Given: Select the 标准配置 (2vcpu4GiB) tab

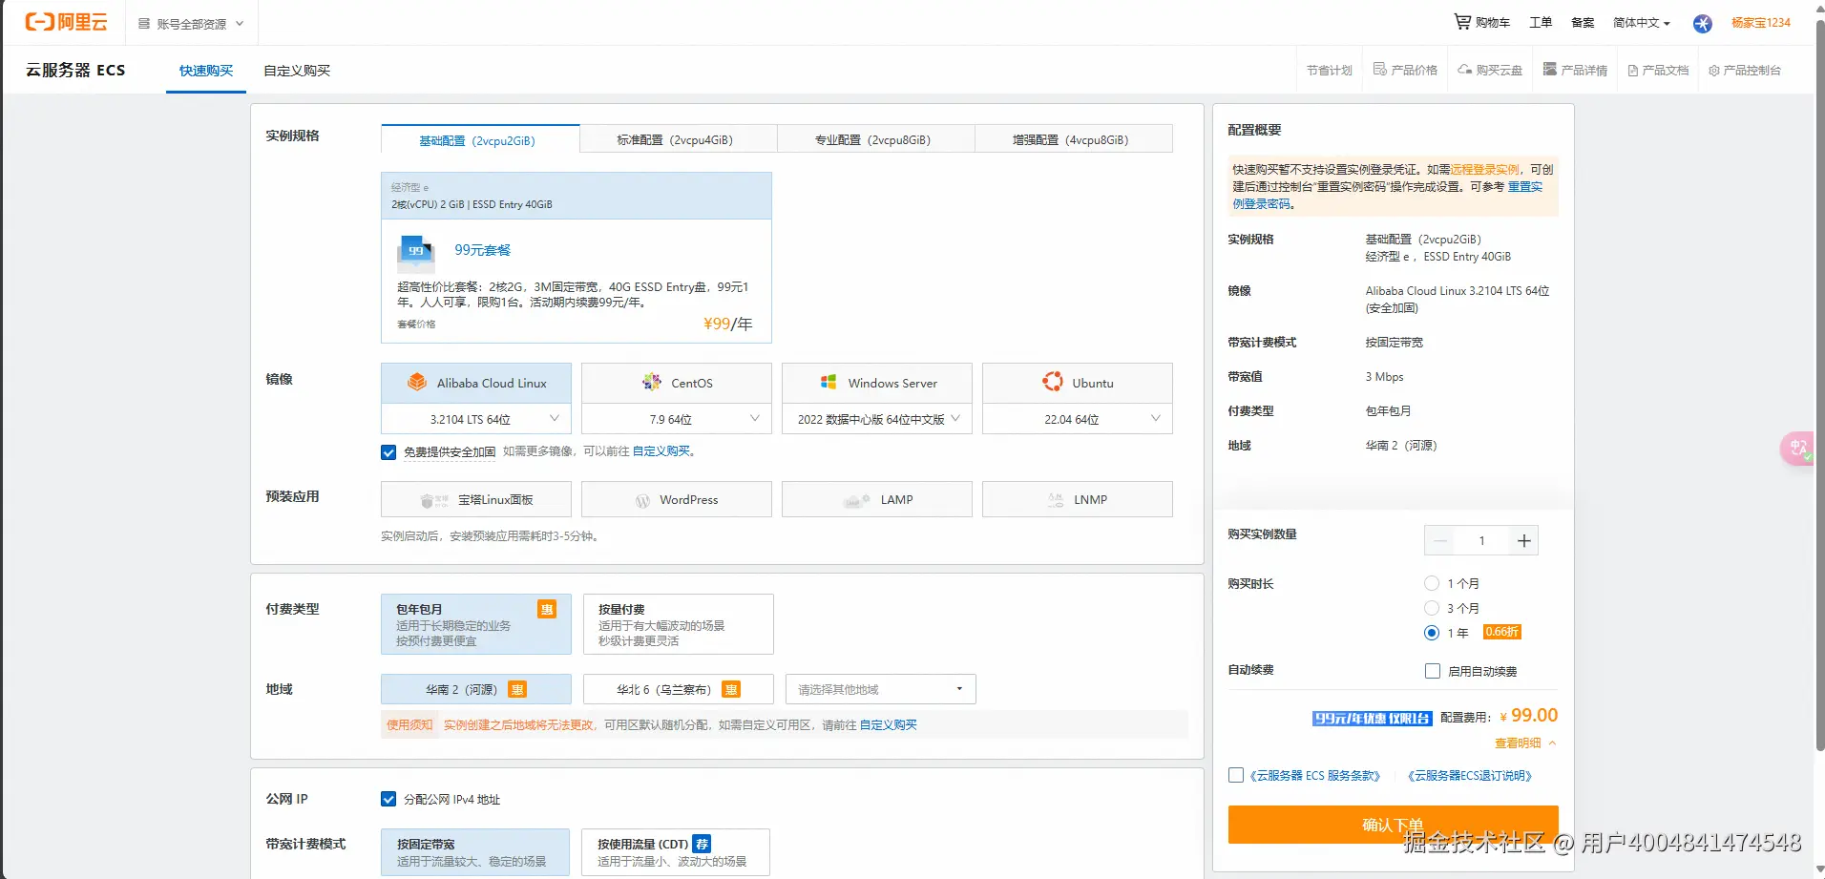Looking at the screenshot, I should (x=679, y=139).
